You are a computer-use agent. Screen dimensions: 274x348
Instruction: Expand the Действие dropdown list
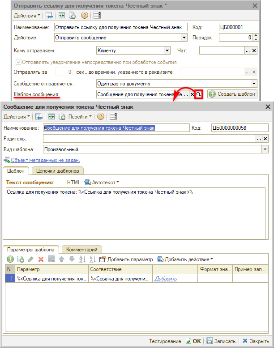coord(184,38)
